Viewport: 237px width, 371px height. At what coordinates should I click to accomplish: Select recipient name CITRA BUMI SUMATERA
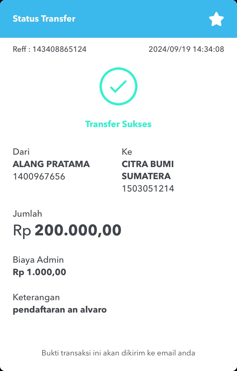point(148,170)
